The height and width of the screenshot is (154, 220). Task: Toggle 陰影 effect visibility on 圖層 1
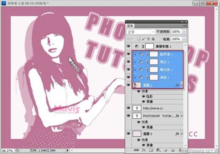pyautogui.click(x=144, y=96)
